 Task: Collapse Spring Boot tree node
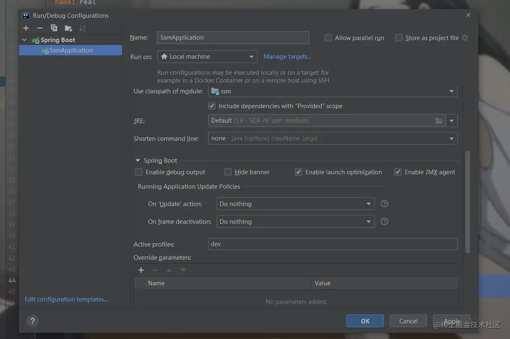tap(24, 40)
